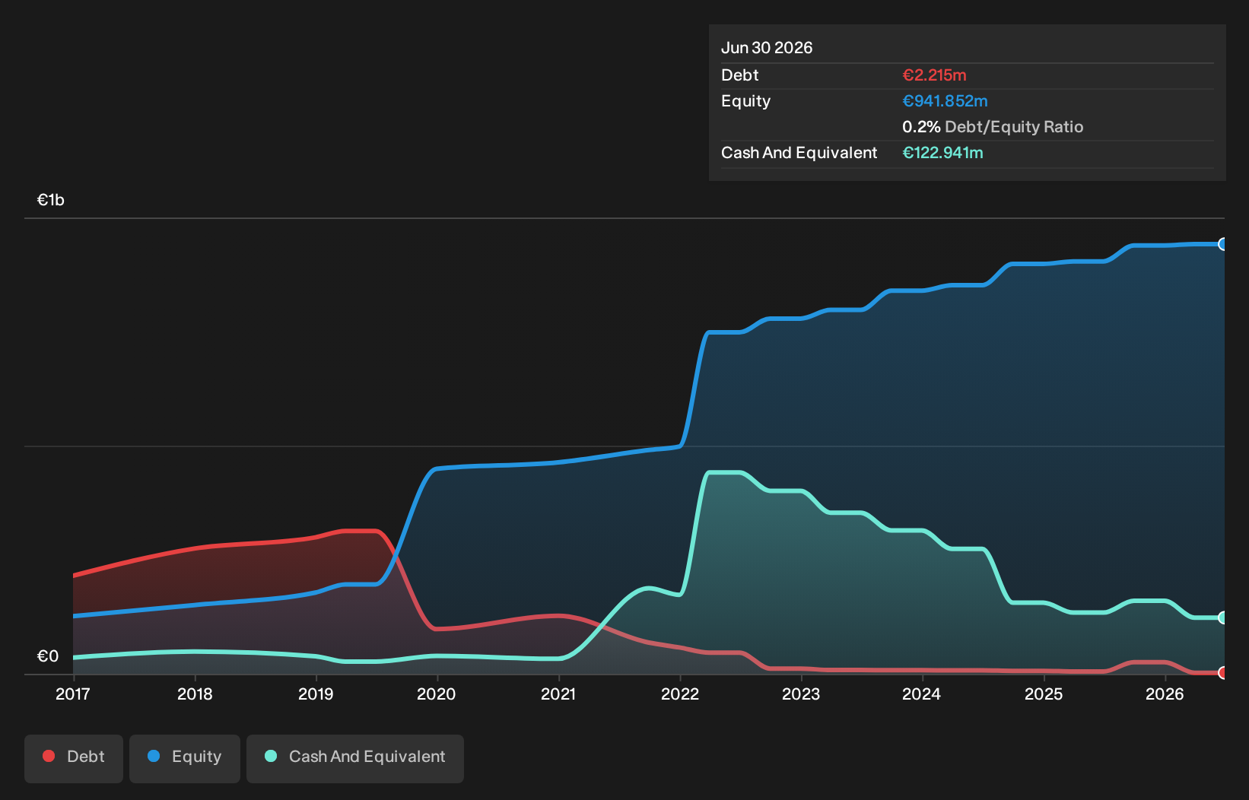Select the Cash And Equivalent endpoint marker
Viewport: 1249px width, 800px height.
click(1223, 617)
